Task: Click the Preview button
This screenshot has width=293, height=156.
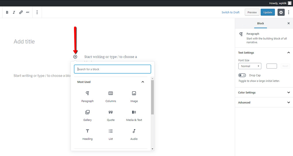Action: (252, 12)
